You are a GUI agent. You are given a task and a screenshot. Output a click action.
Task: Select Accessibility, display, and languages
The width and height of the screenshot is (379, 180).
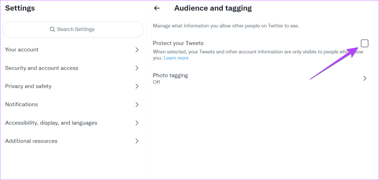point(51,123)
